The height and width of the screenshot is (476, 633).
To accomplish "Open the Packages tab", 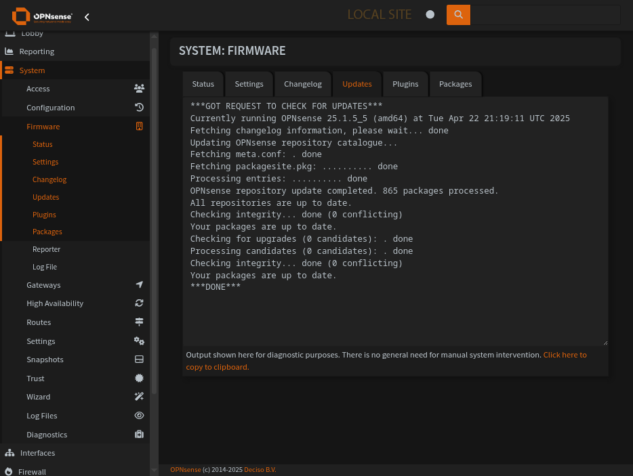I will coord(455,84).
